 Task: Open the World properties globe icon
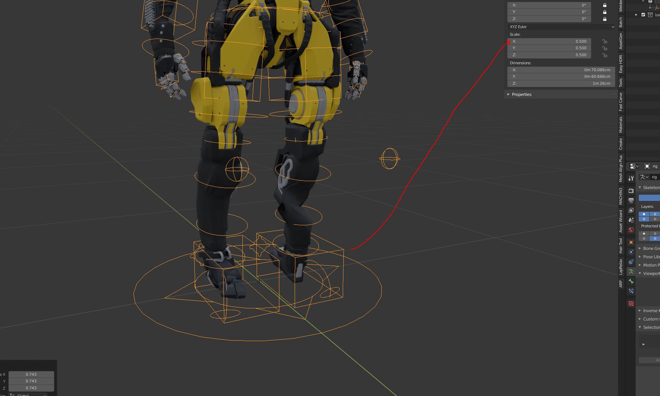click(631, 230)
